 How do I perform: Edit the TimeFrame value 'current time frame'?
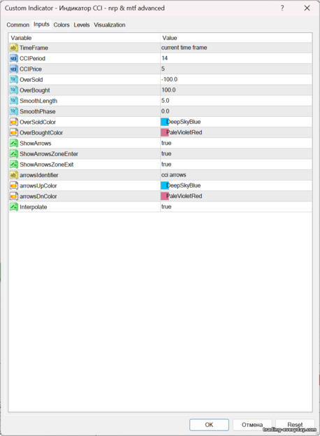pyautogui.click(x=184, y=48)
